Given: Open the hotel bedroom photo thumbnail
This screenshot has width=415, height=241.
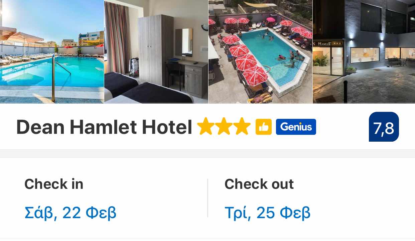Looking at the screenshot, I should [156, 52].
